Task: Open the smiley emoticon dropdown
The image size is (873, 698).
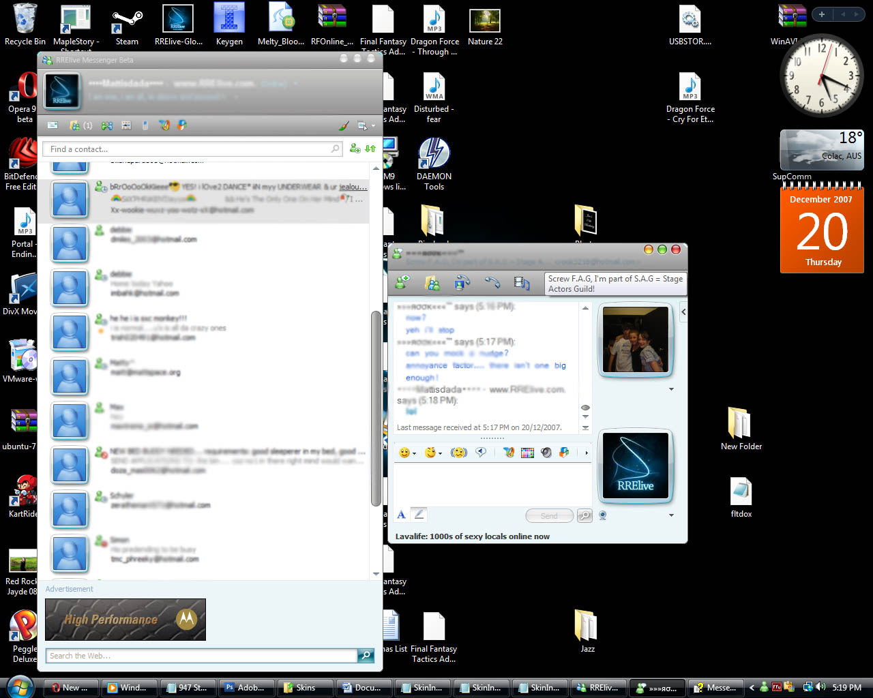Action: point(407,453)
